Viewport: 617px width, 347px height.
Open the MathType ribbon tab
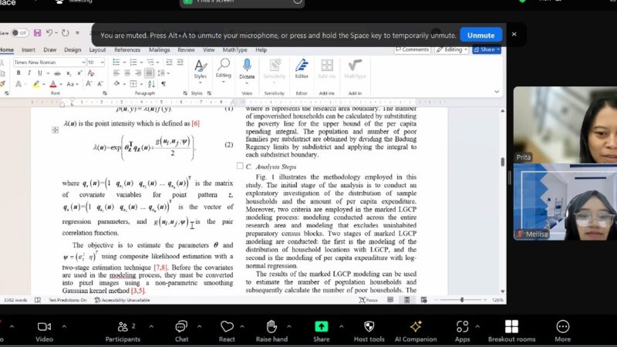234,49
